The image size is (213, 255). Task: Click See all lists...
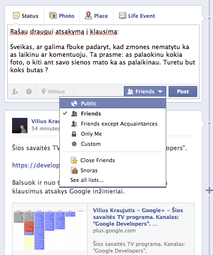coord(87,180)
